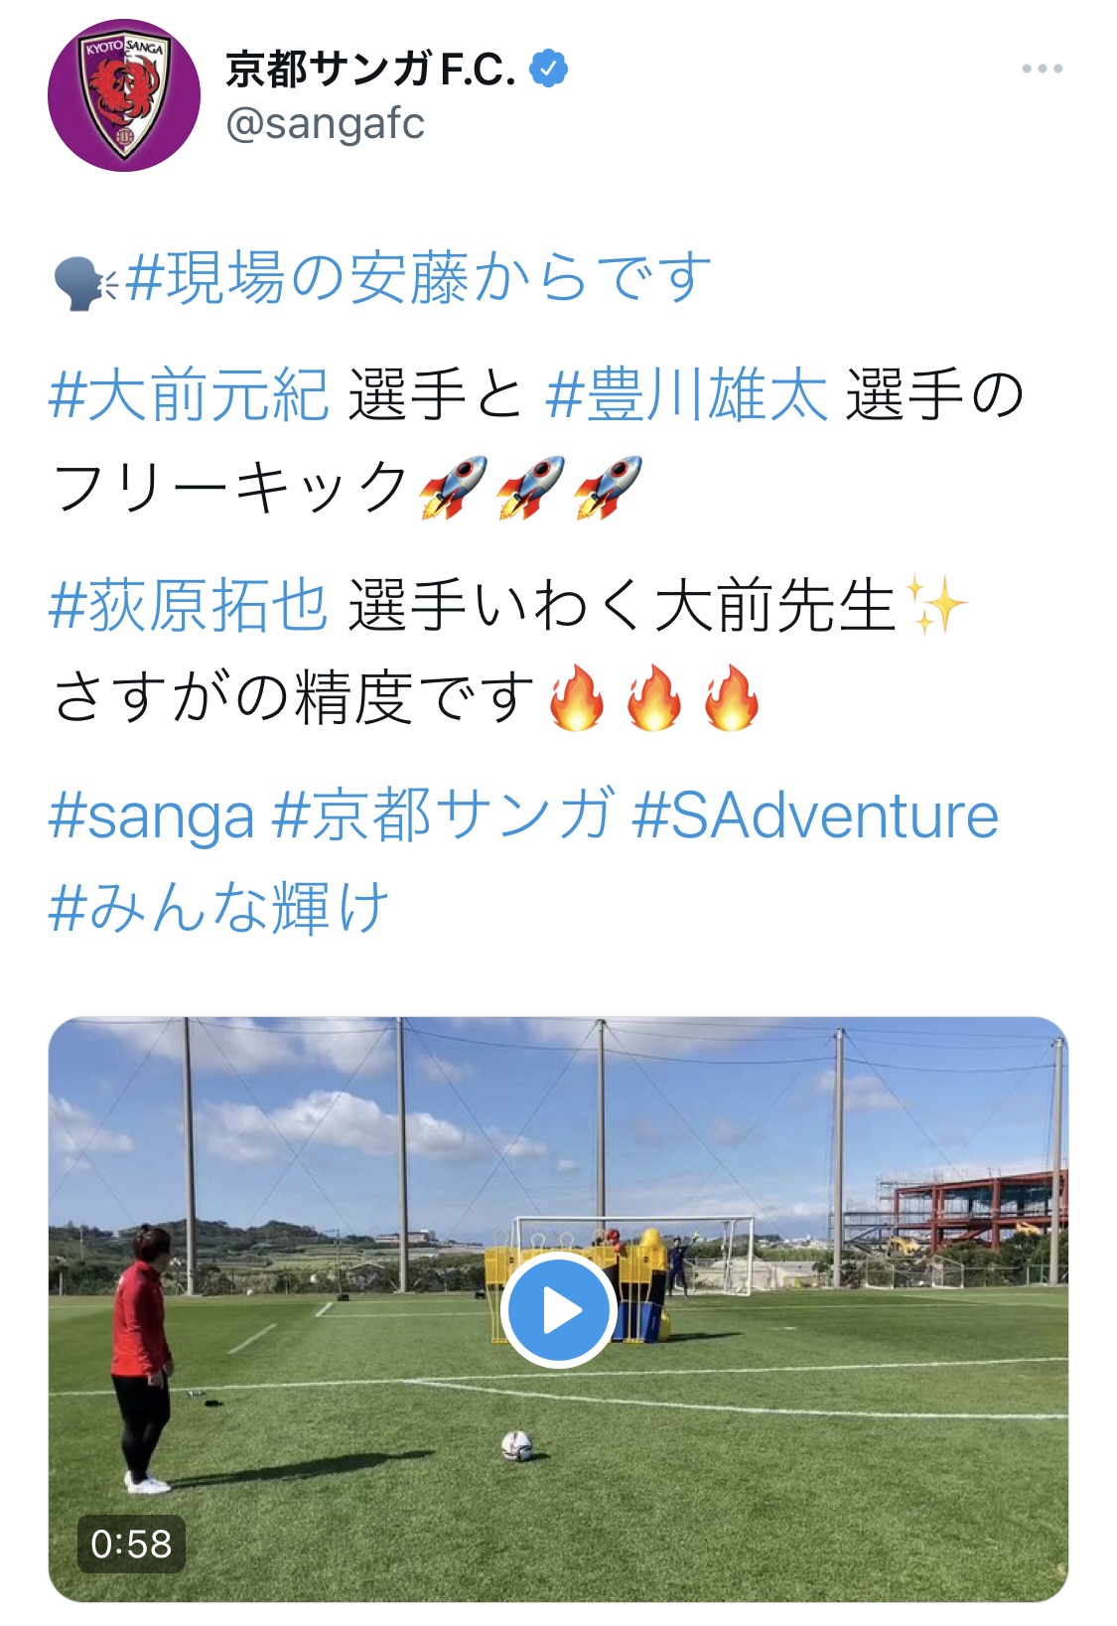
Task: Tap the speaking head emoji icon
Action: [x=85, y=281]
